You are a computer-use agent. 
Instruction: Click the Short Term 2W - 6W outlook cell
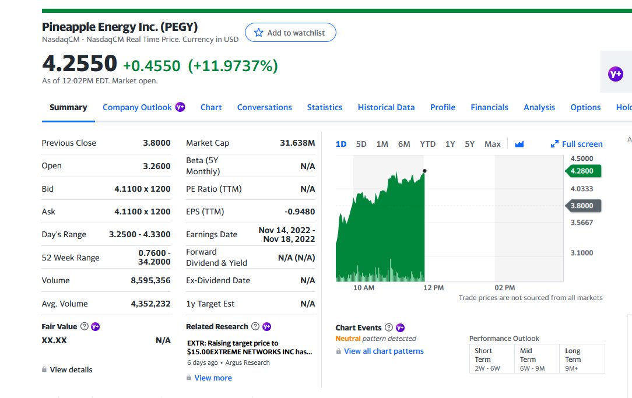pyautogui.click(x=491, y=359)
